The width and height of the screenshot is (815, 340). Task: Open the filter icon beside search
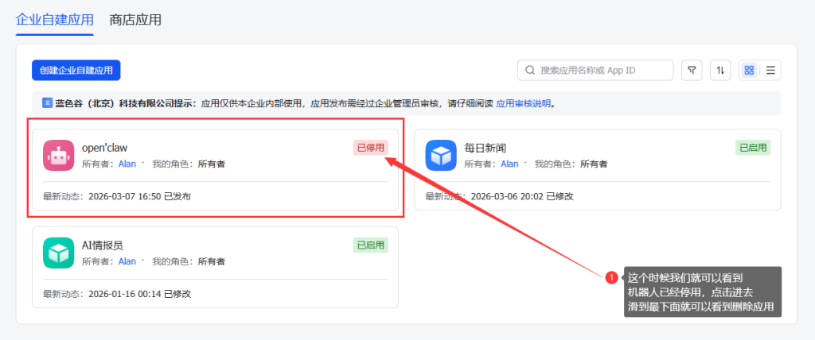pyautogui.click(x=692, y=71)
